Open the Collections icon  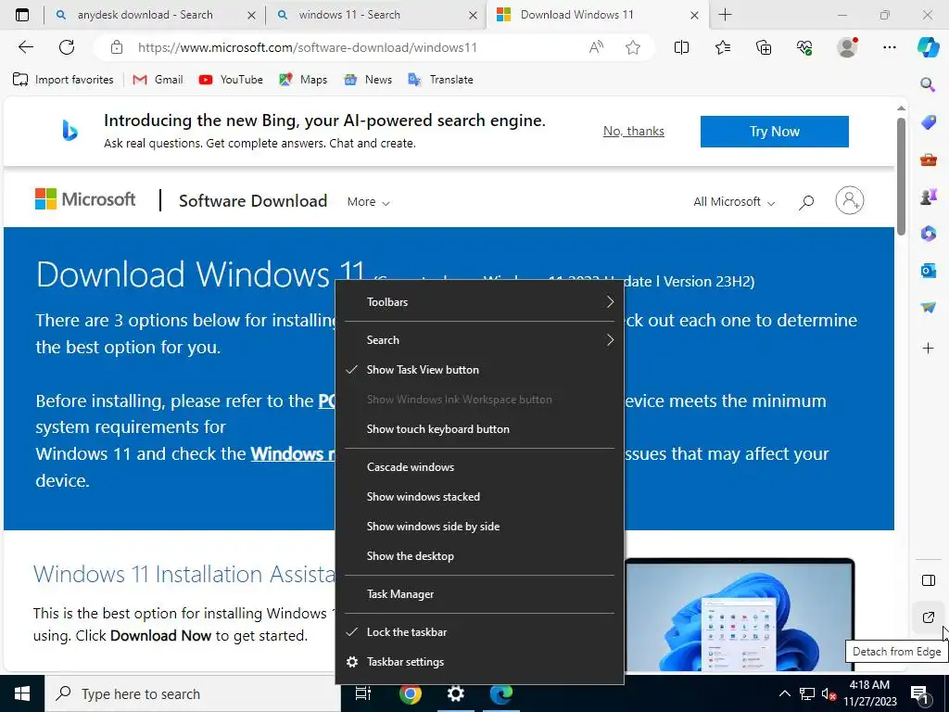tap(764, 47)
